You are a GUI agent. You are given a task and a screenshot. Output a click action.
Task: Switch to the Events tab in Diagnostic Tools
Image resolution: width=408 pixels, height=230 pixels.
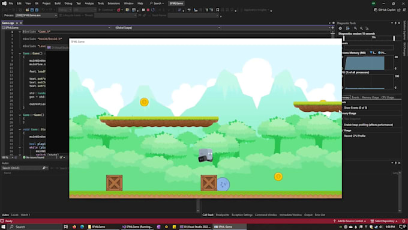point(355,97)
